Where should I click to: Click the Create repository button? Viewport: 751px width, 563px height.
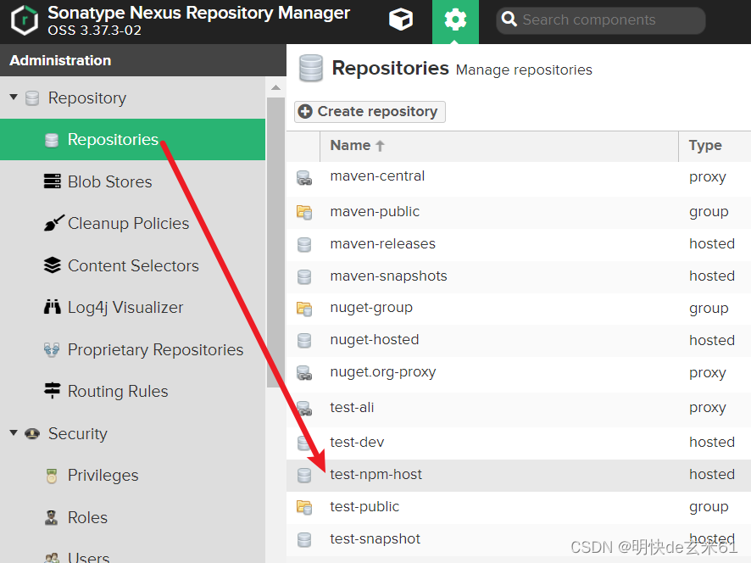click(x=370, y=112)
